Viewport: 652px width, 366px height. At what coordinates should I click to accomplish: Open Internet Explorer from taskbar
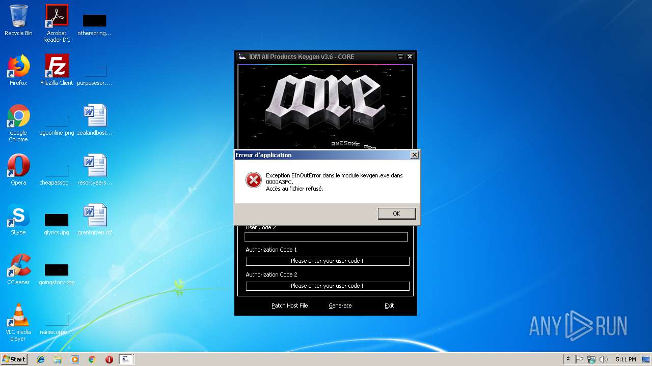(x=41, y=359)
